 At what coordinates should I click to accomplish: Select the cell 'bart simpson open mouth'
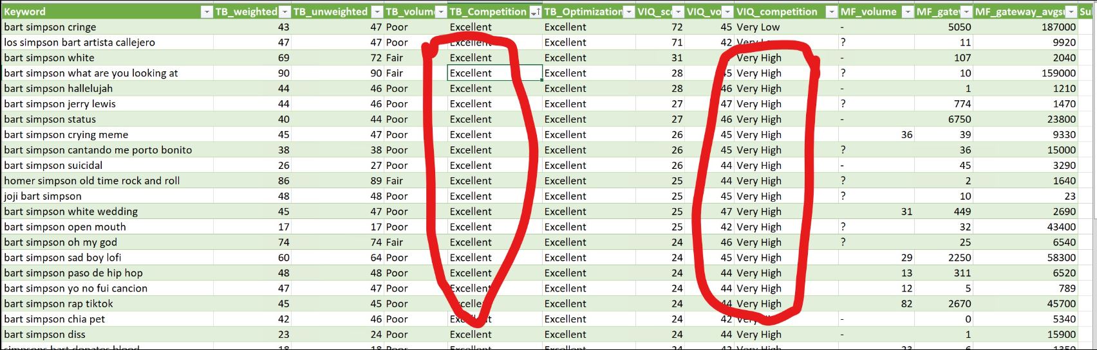(108, 227)
